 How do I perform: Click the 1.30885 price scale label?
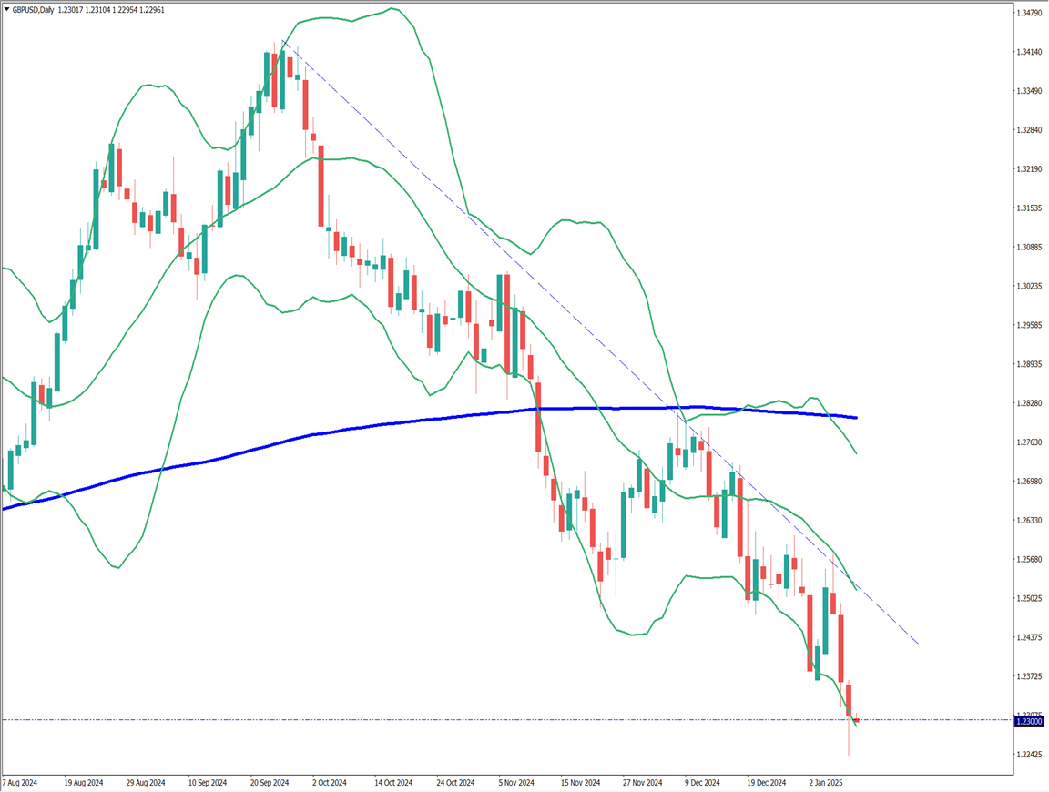1030,248
